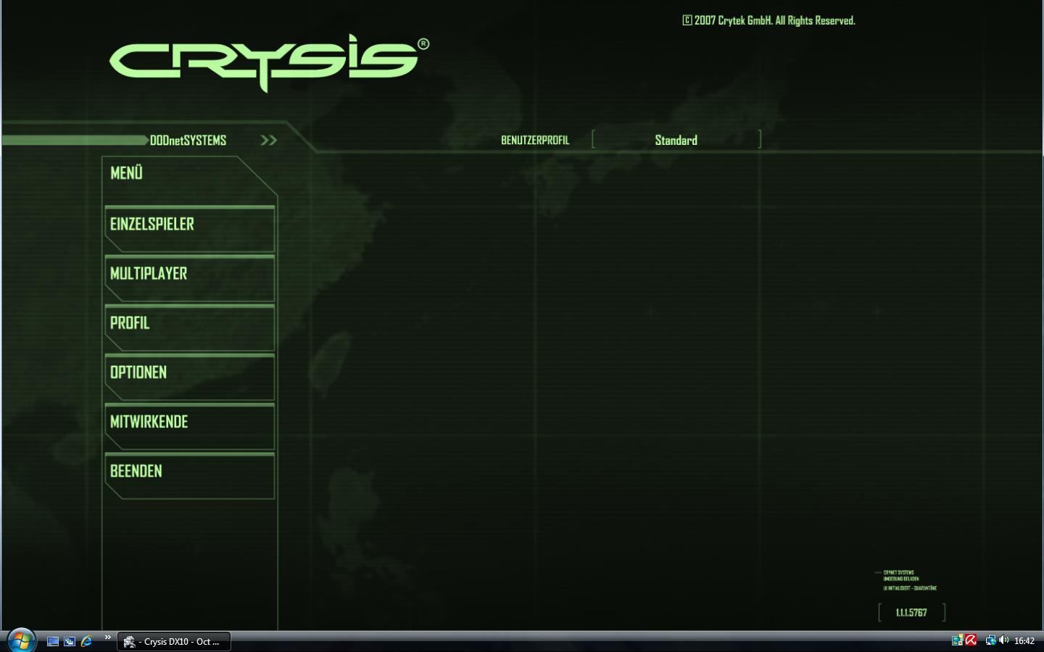Click the double chevron beside DODnetSYSTEMS
This screenshot has height=652, width=1044.
268,140
